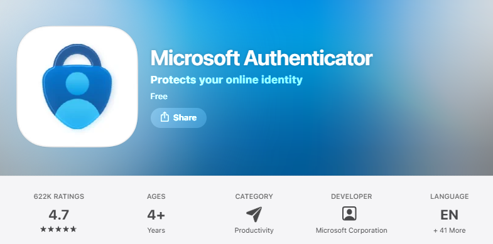Show the + 41 More languages
493x244 pixels.
(x=449, y=230)
